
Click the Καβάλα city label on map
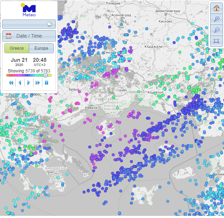click(x=91, y=108)
